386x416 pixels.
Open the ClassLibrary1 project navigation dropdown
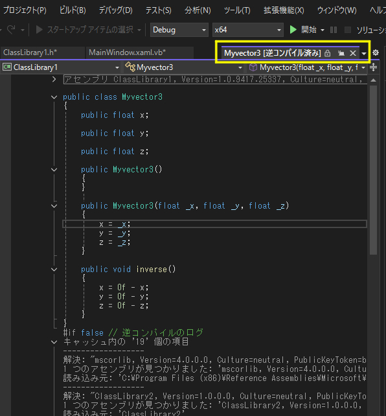tap(61, 67)
